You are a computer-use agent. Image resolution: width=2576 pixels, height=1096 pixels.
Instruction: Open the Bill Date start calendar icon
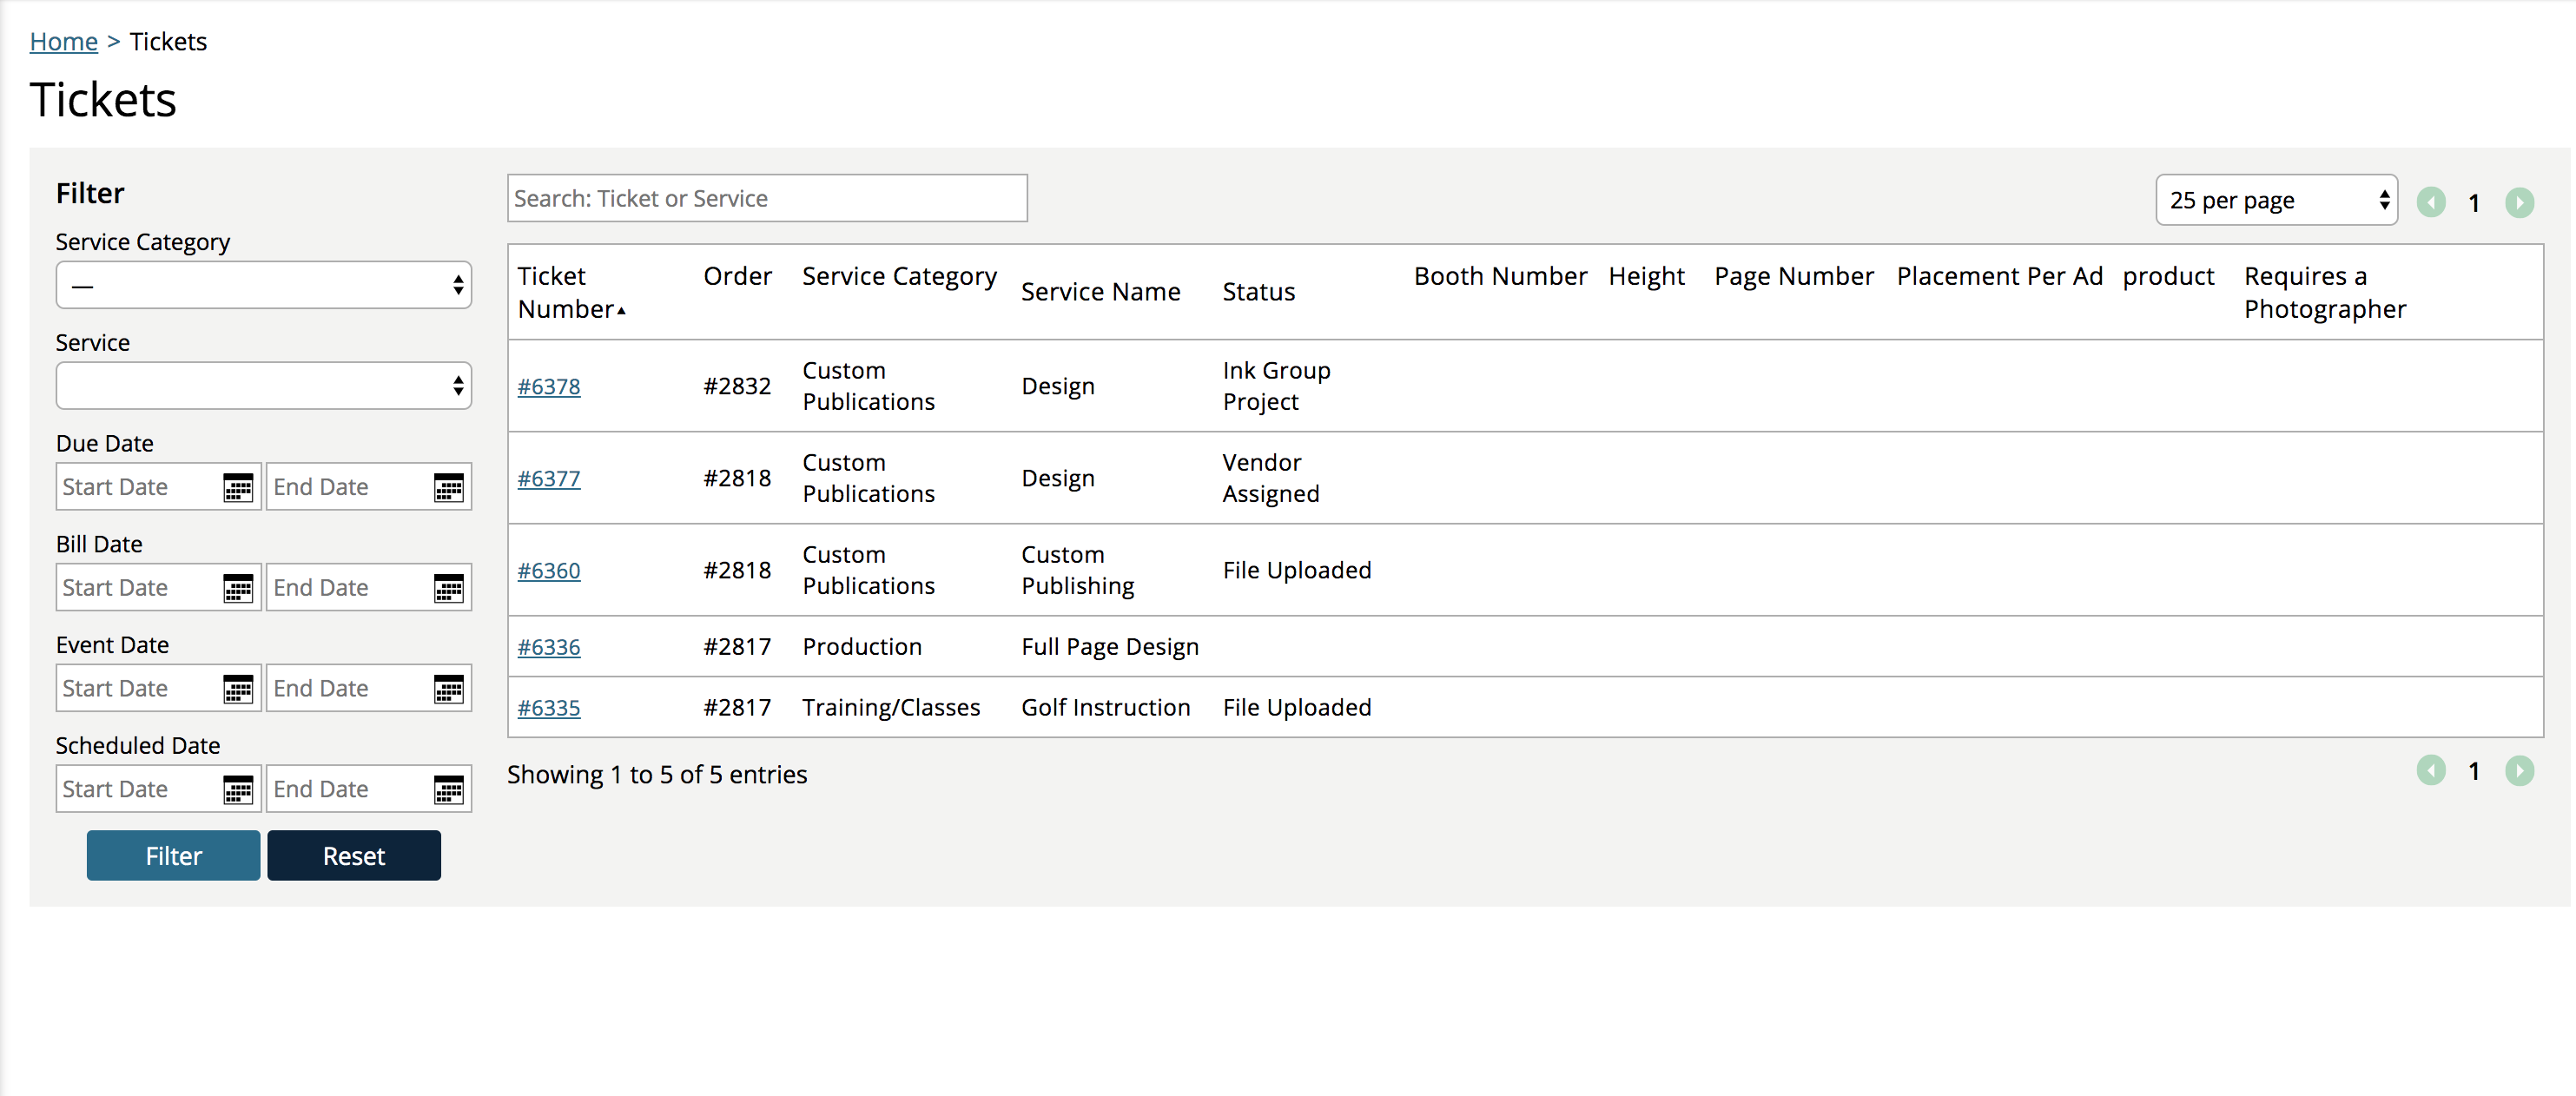[x=237, y=587]
